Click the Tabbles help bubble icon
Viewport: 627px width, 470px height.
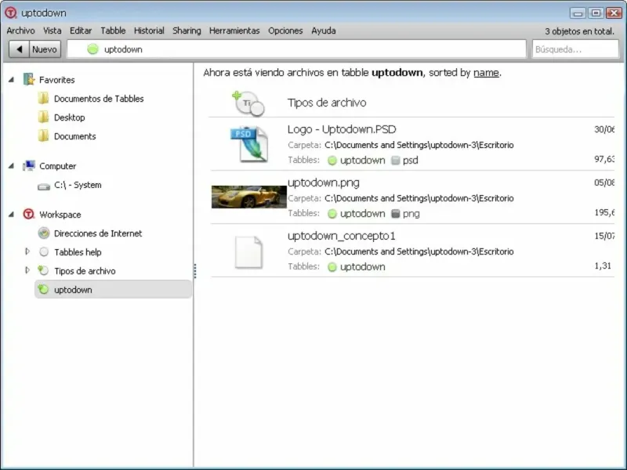pos(44,251)
